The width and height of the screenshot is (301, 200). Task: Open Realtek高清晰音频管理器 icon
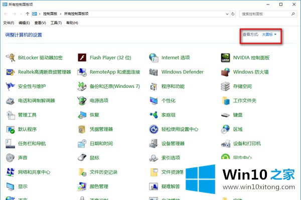pos(11,72)
